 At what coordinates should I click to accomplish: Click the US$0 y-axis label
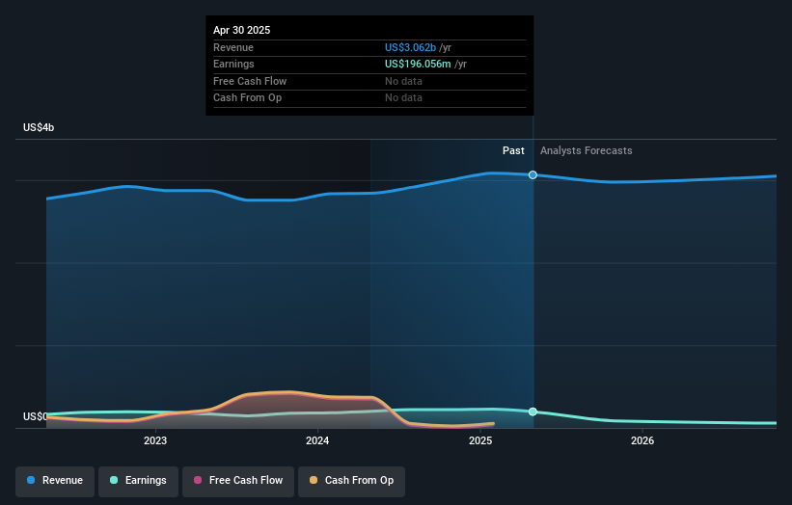[x=35, y=416]
